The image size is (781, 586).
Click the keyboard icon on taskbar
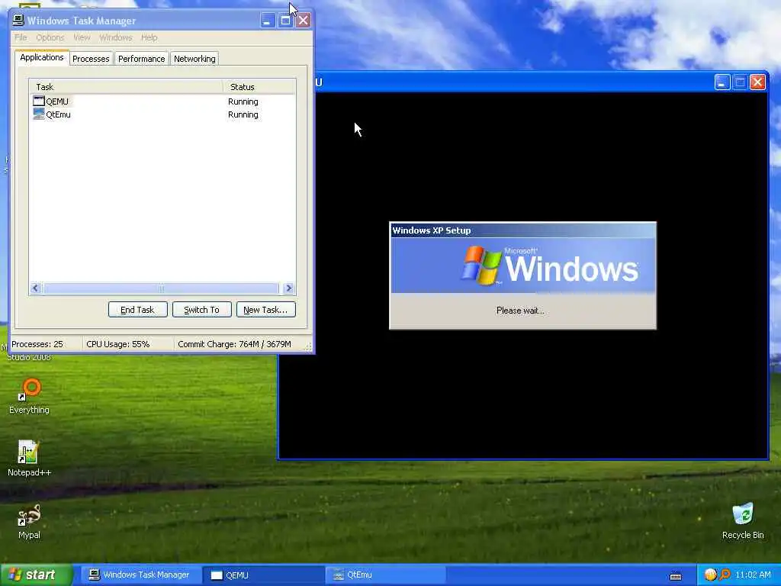click(676, 576)
